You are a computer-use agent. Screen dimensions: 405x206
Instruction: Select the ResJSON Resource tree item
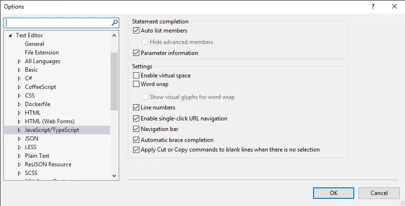pyautogui.click(x=48, y=164)
